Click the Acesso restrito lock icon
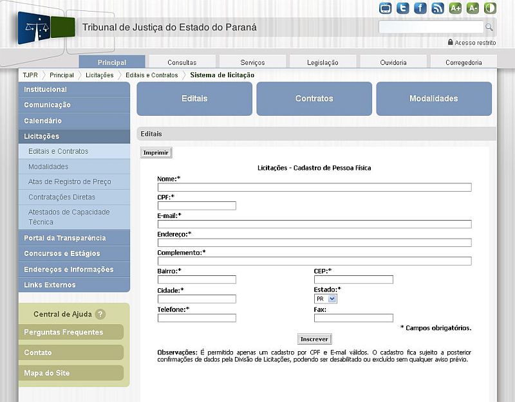Image resolution: width=515 pixels, height=402 pixels. tap(451, 41)
